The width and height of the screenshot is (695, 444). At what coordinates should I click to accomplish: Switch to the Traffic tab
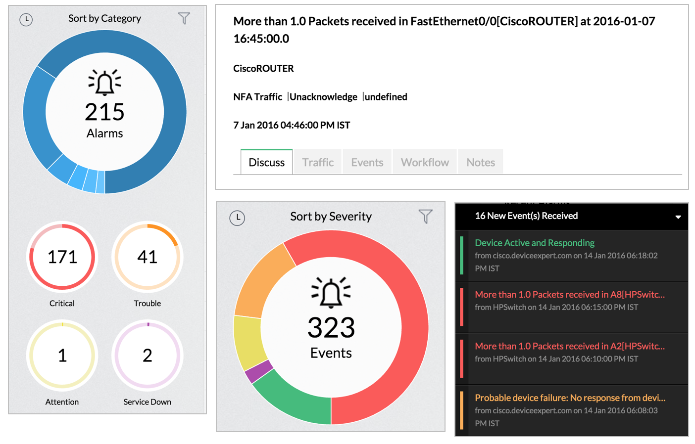(318, 162)
